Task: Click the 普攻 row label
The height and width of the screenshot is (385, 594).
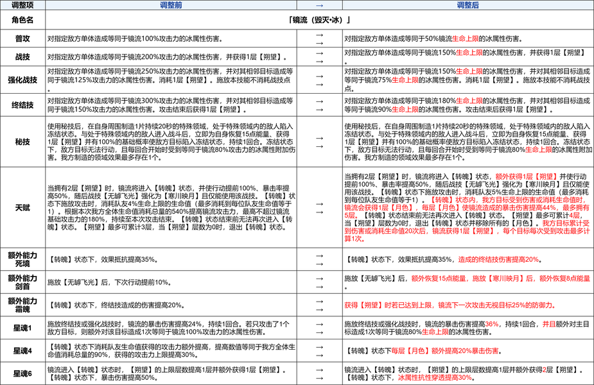Action: pos(23,38)
